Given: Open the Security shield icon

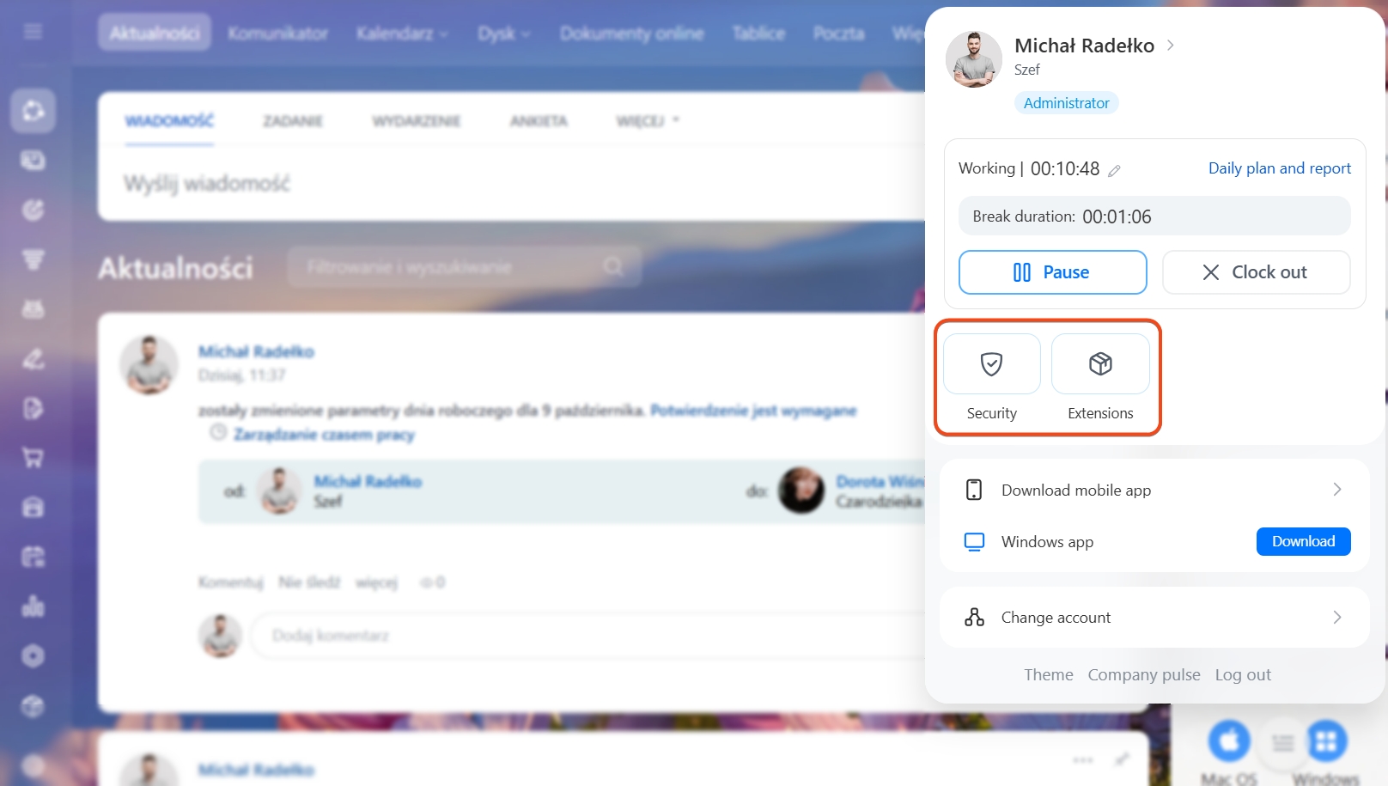Looking at the screenshot, I should pos(991,364).
